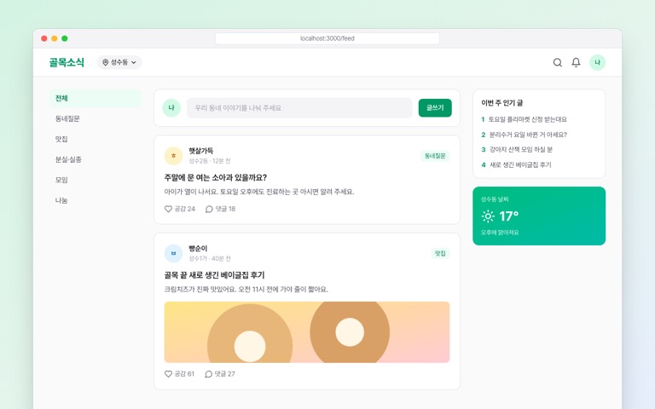The height and width of the screenshot is (409, 655).
Task: Click the search magnifier icon
Action: 557,62
